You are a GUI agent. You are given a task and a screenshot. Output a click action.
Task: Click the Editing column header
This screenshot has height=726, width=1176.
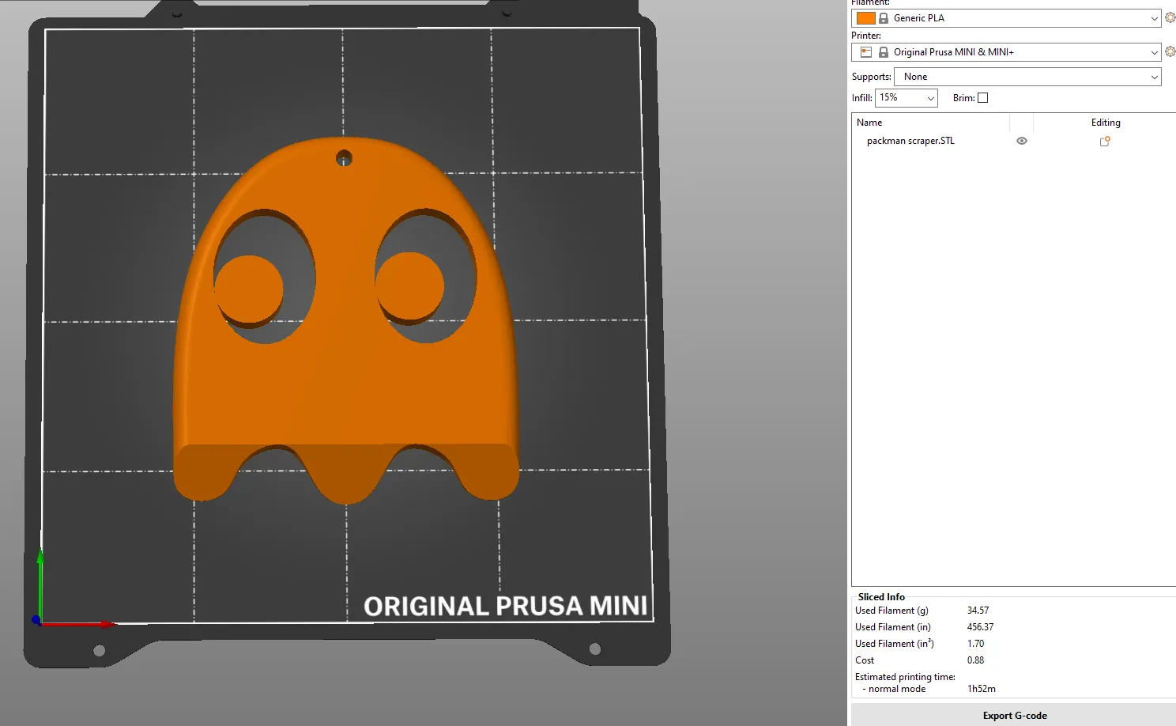click(x=1105, y=123)
